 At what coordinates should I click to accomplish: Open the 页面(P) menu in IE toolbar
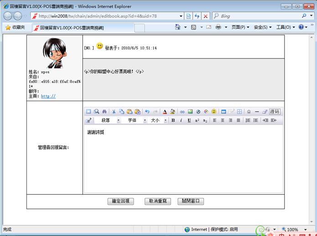240,27
